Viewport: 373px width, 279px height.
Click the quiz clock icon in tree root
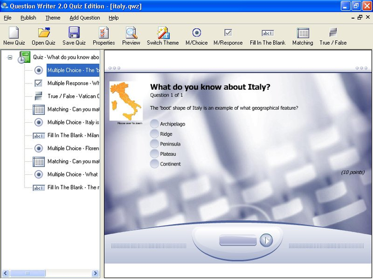pyautogui.click(x=24, y=57)
